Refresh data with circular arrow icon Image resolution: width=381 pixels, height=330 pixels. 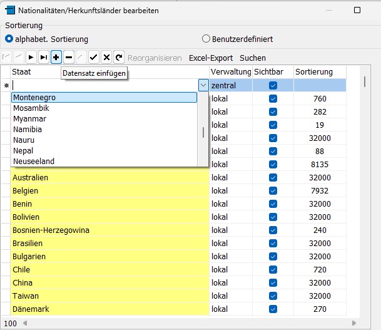119,58
